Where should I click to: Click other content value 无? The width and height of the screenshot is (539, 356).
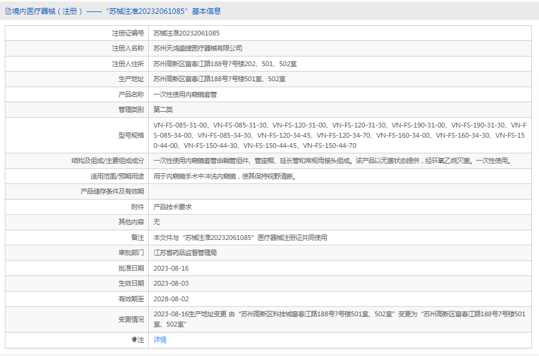[x=157, y=222]
